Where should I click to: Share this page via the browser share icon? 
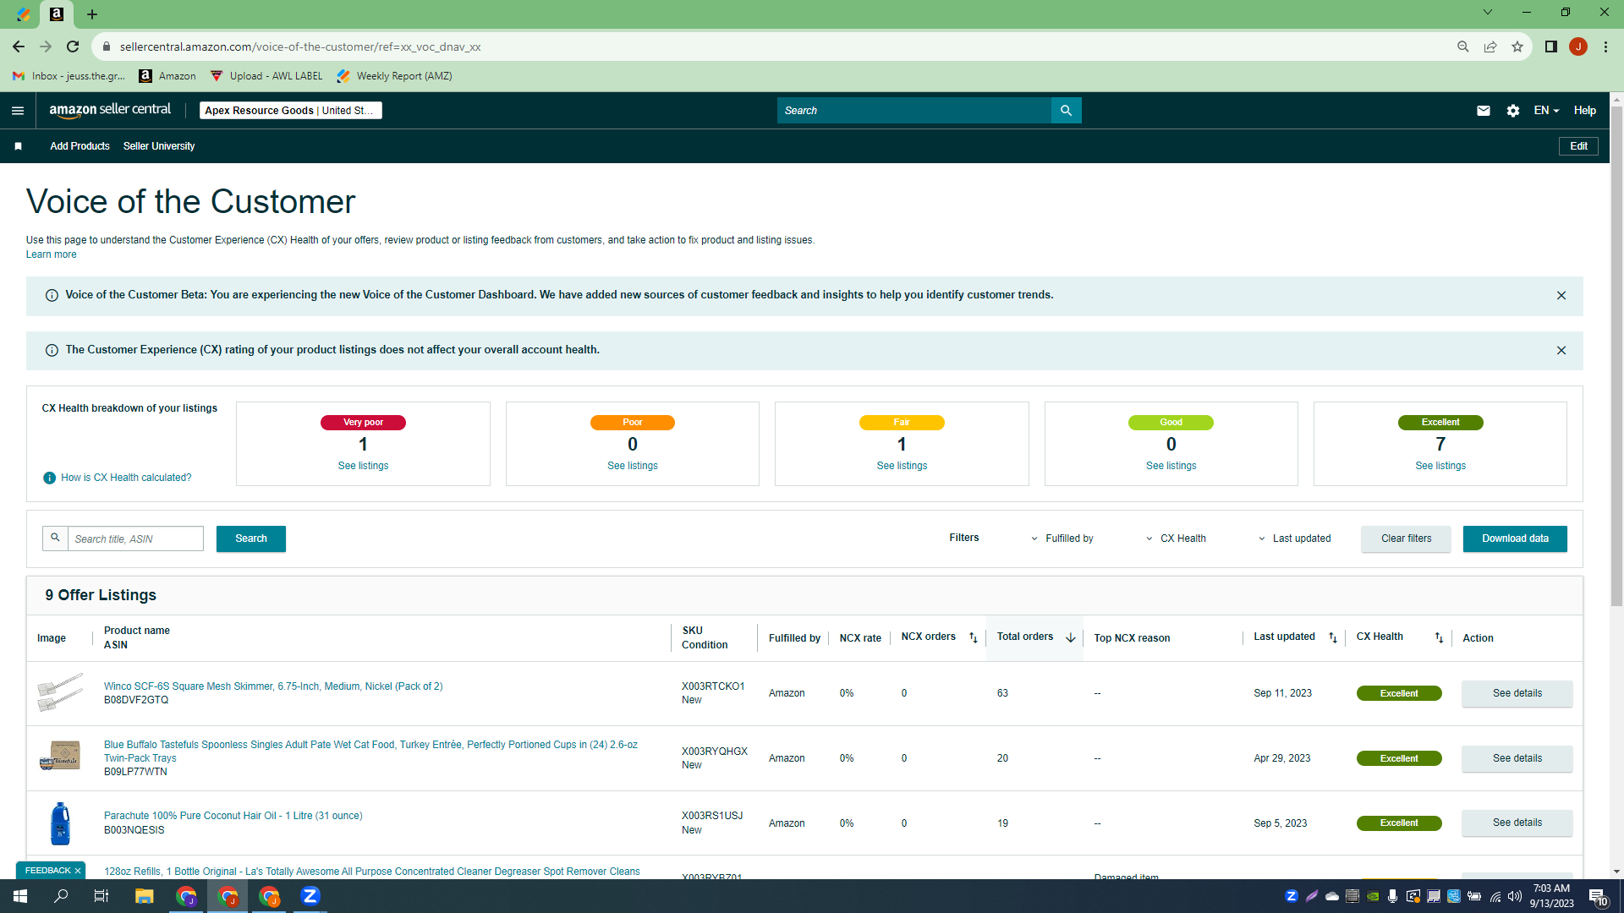pyautogui.click(x=1490, y=46)
